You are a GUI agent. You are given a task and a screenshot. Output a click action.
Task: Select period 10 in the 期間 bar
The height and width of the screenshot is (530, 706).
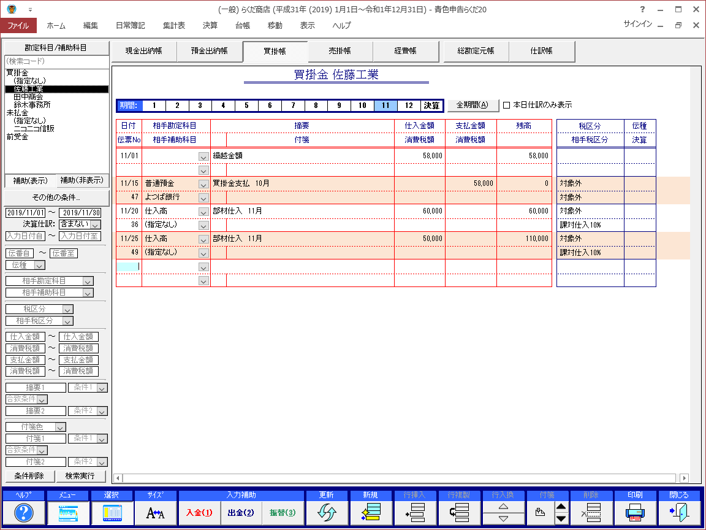[x=362, y=106]
